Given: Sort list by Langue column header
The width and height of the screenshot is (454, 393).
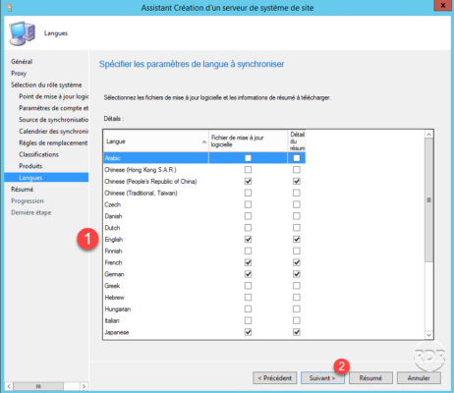Looking at the screenshot, I should (x=156, y=141).
